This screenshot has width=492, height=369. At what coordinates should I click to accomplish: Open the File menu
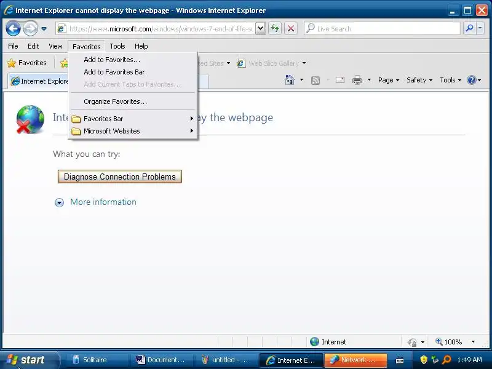point(13,46)
